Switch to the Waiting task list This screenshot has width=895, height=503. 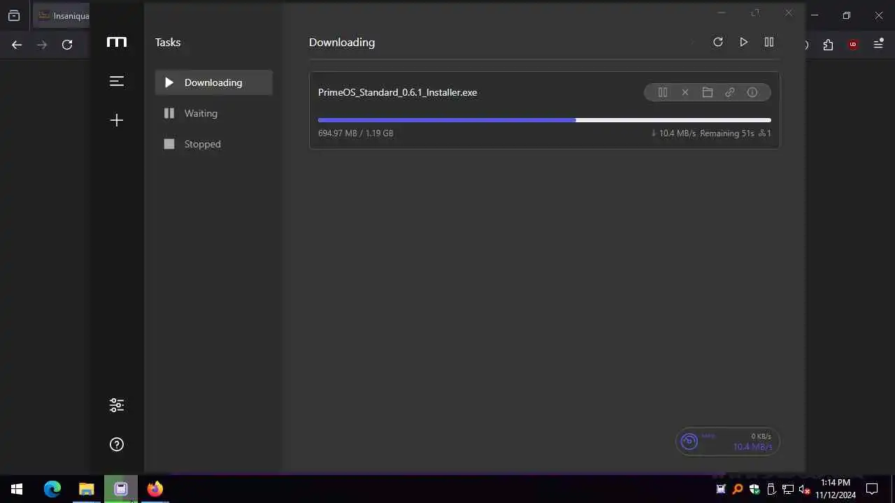(x=214, y=113)
